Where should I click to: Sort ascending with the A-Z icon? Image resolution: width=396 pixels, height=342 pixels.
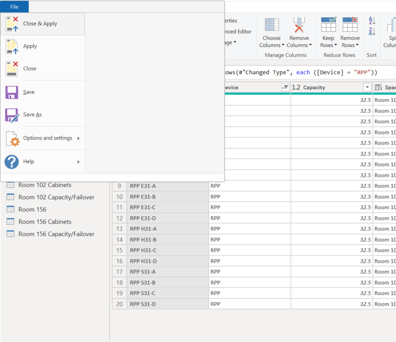pos(372,20)
